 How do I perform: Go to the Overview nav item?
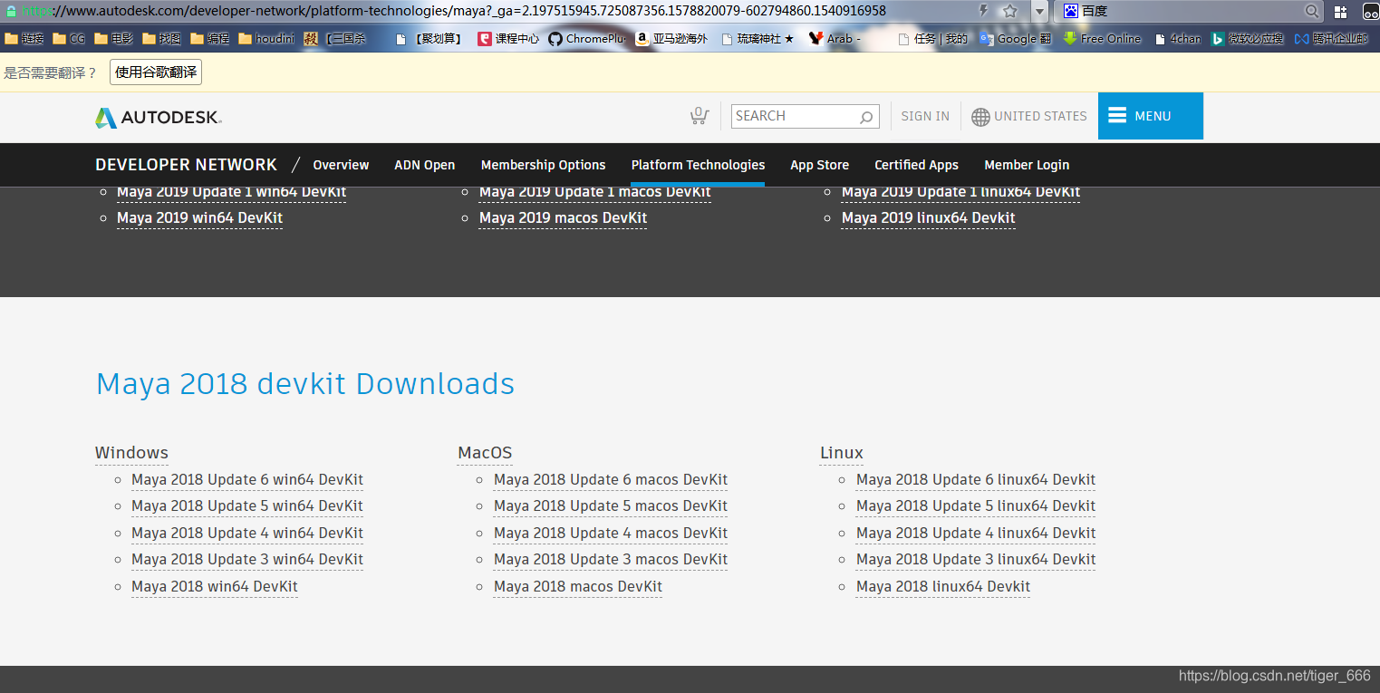coord(341,165)
